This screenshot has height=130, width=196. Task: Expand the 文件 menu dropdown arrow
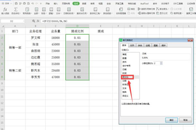click(11, 4)
